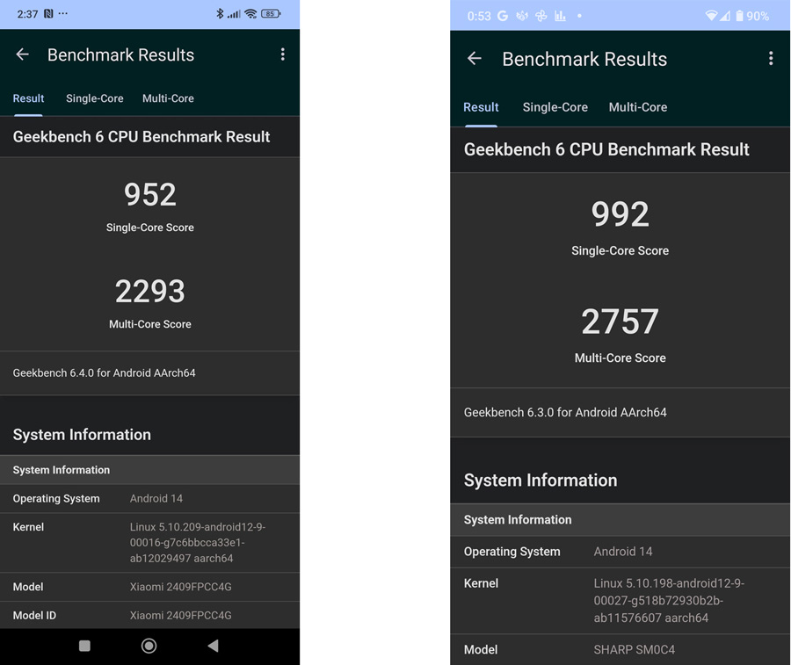Tap the Benchmark Results title on SHARP screen
This screenshot has height=665, width=791.
(x=584, y=60)
